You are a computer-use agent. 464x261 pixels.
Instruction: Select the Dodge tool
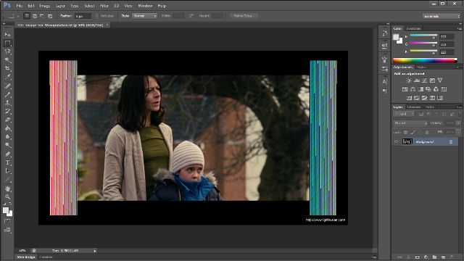[x=8, y=145]
